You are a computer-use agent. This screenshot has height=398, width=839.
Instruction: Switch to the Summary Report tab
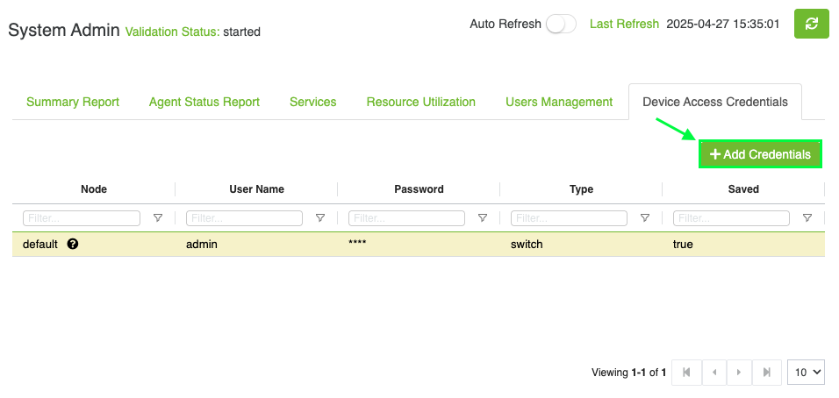click(x=73, y=102)
